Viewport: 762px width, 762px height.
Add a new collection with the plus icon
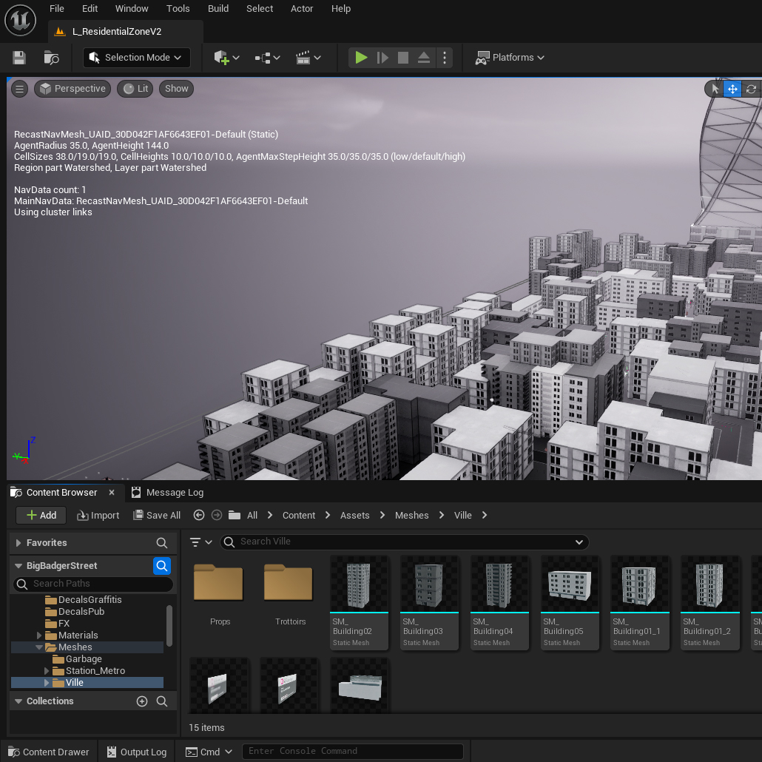[142, 701]
